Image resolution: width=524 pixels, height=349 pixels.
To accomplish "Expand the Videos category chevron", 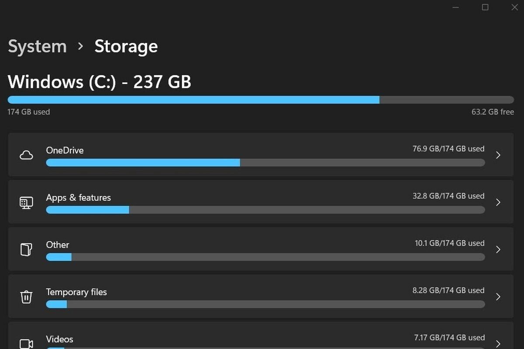I will (x=498, y=343).
